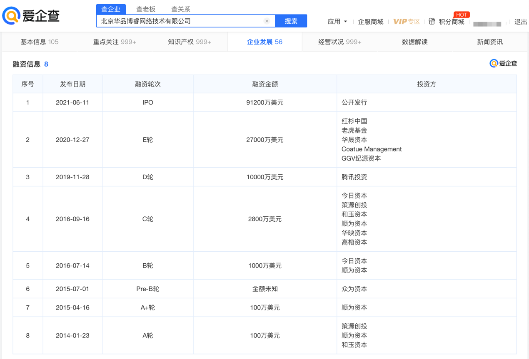Click the date 2021-06-11
Viewport: 529px width, 359px height.
72,102
